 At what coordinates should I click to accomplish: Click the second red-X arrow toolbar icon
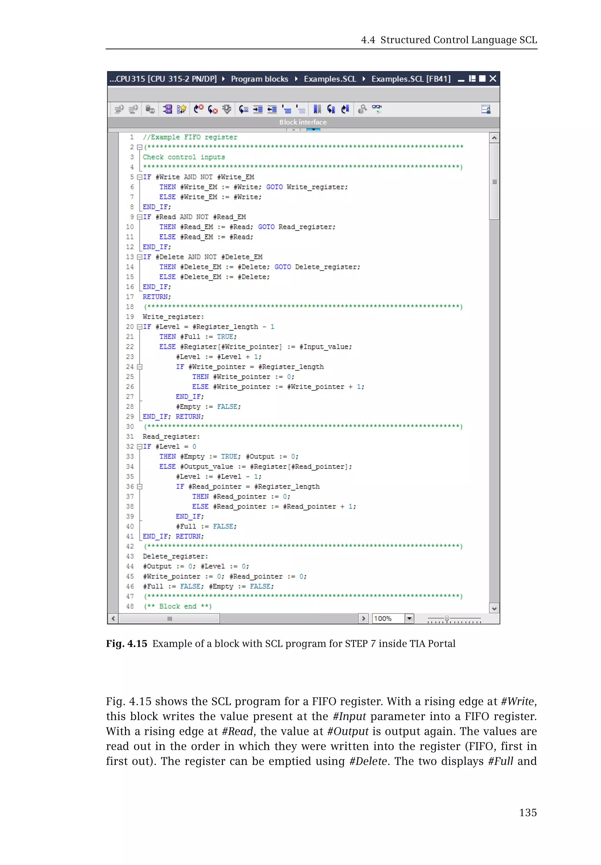coord(213,109)
